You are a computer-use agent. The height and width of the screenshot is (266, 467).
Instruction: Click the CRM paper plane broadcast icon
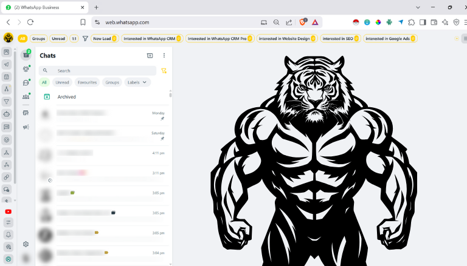tap(7, 64)
